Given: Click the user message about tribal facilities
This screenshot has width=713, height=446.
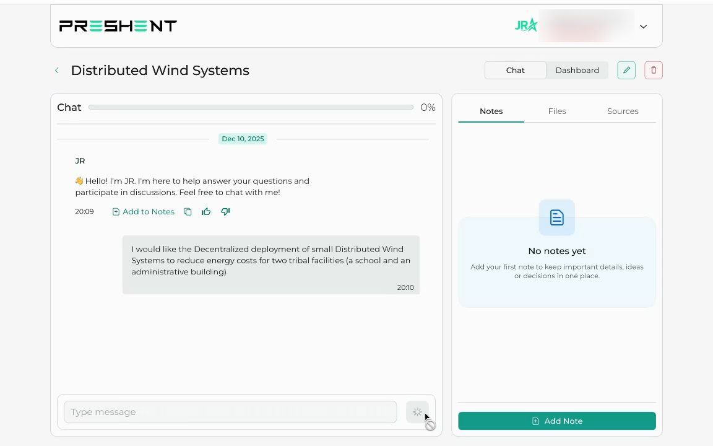Looking at the screenshot, I should click(270, 265).
